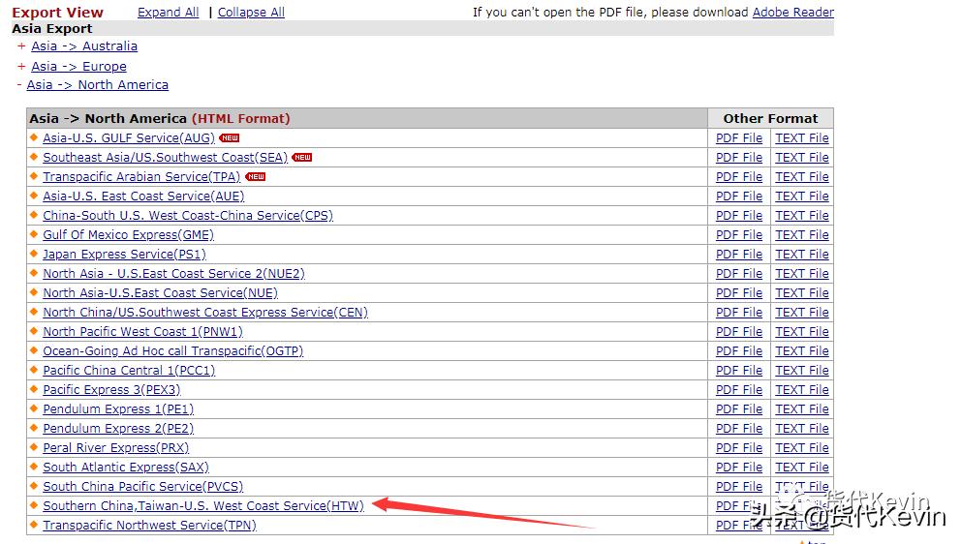Open North China/US.Southwest Coast Express Service(CEN)
Viewport: 962px width, 544px height.
click(x=205, y=313)
